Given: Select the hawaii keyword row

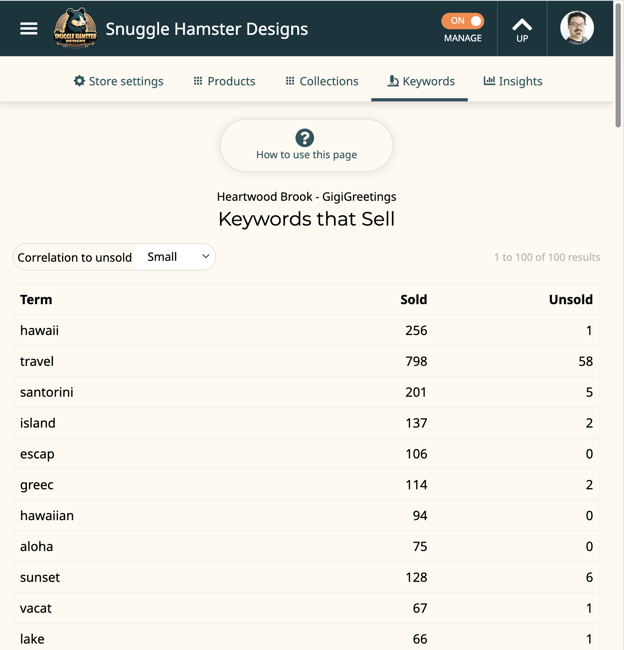Looking at the screenshot, I should [306, 330].
